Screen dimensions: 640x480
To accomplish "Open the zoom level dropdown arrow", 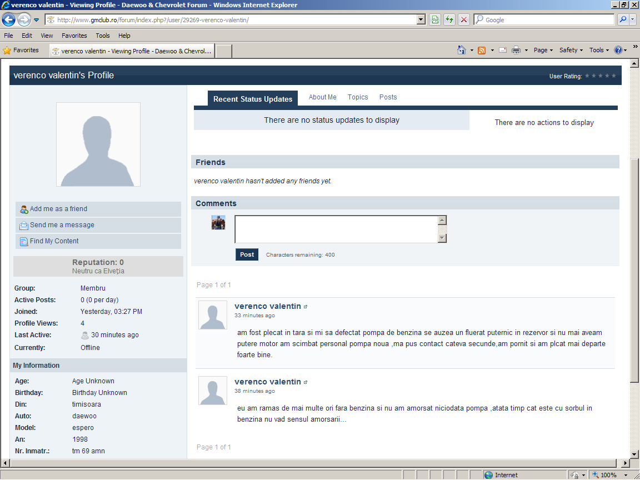I will pyautogui.click(x=624, y=475).
